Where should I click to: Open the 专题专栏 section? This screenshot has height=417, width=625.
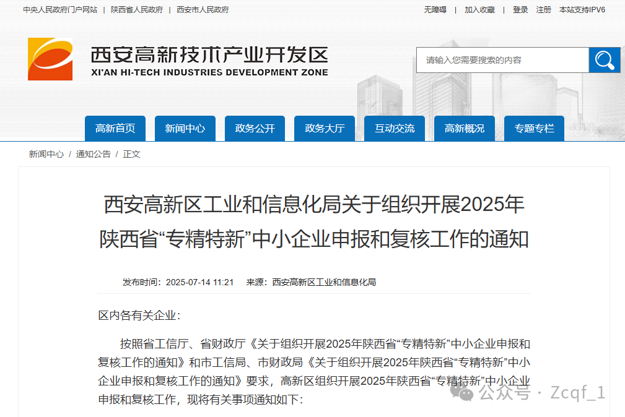(x=533, y=128)
